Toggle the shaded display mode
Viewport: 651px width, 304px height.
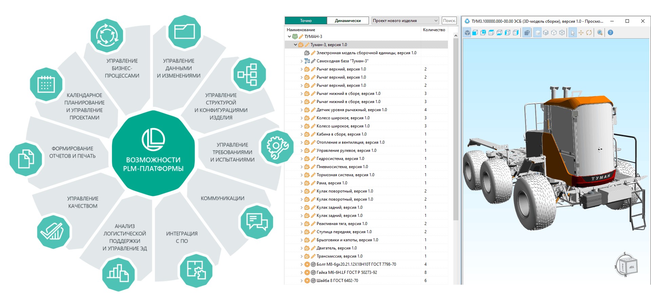point(537,33)
